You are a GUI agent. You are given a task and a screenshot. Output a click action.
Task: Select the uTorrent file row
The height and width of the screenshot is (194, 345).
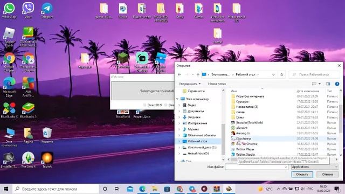284,128
